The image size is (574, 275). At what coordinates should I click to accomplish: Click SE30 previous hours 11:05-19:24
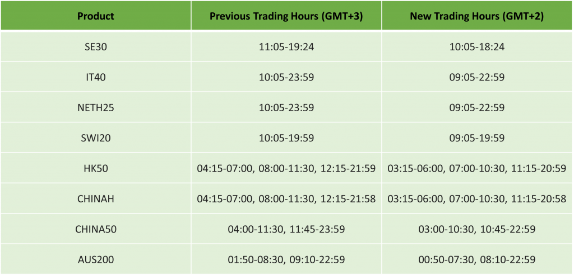(x=286, y=47)
